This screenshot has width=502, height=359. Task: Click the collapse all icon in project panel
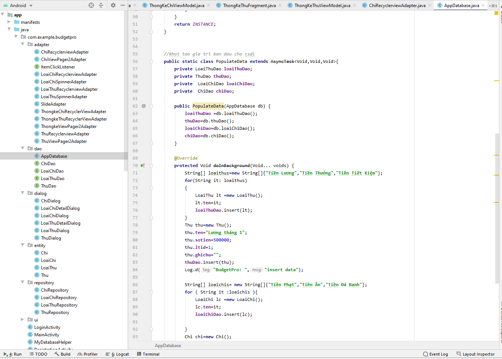click(101, 5)
